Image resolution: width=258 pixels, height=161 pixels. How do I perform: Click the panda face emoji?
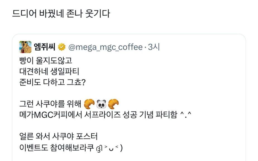click(101, 104)
